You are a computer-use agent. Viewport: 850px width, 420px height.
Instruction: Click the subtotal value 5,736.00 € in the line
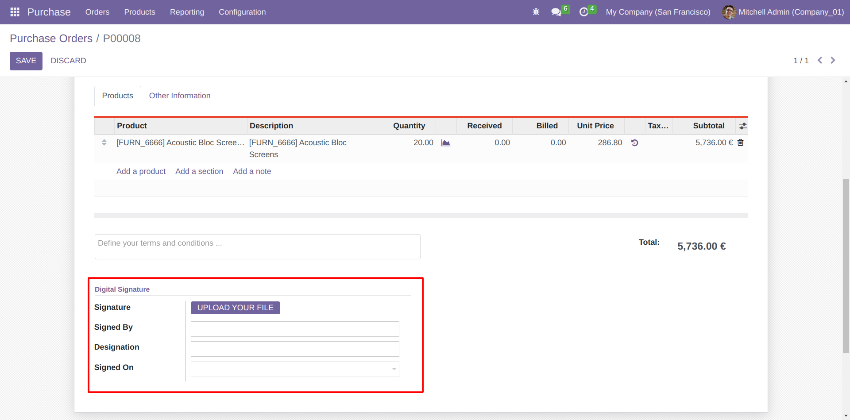714,143
